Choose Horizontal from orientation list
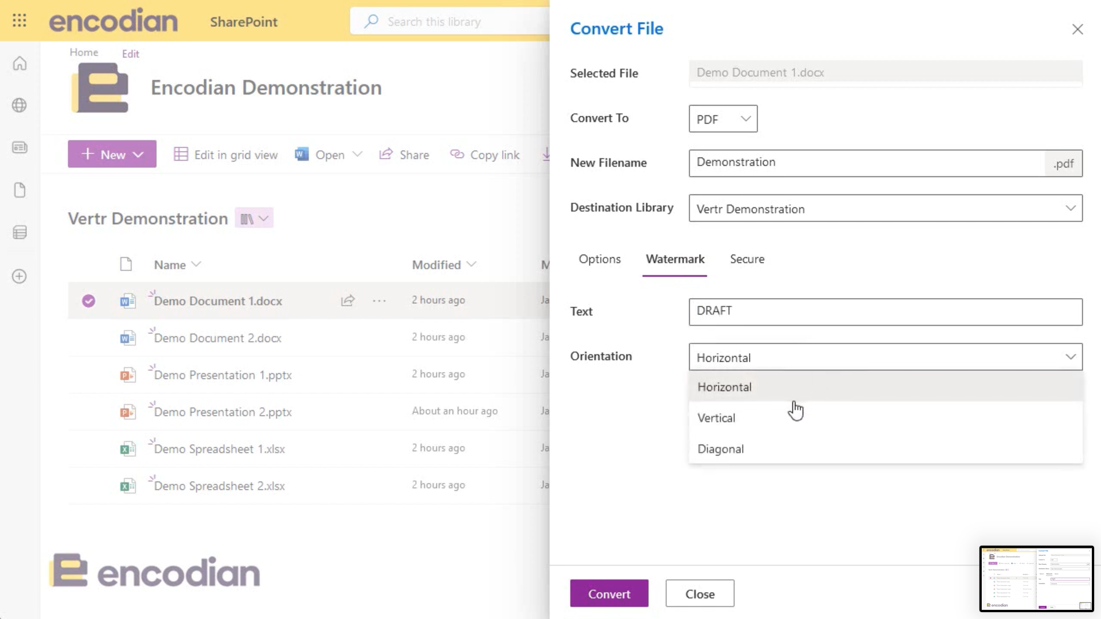Screen dimensions: 1101x619 point(885,387)
